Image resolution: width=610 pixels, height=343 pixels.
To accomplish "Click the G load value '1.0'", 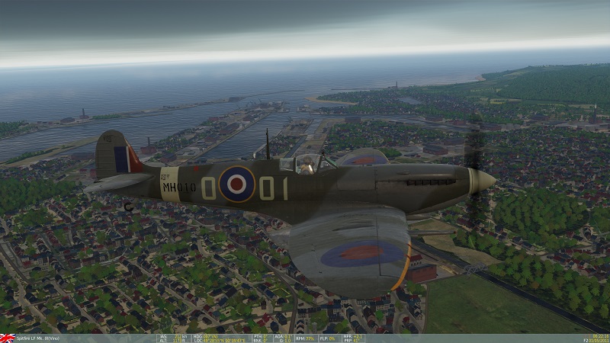I will tap(288, 340).
